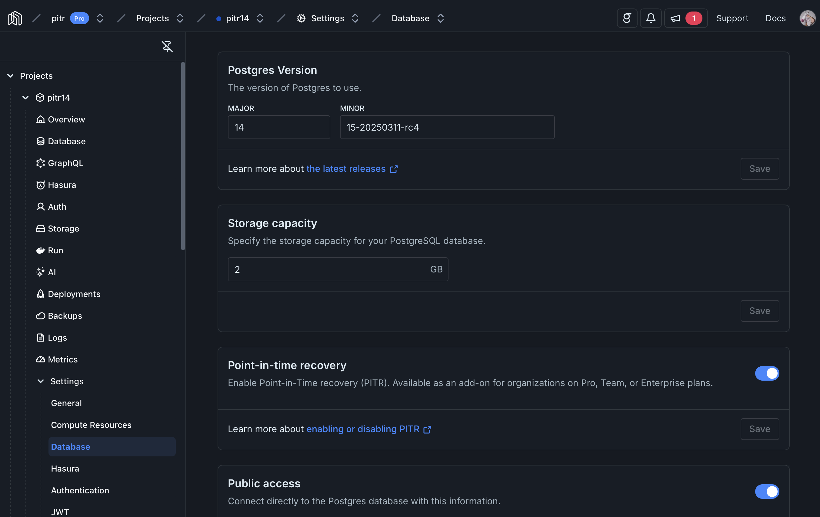Go to the Backups page

pyautogui.click(x=65, y=316)
